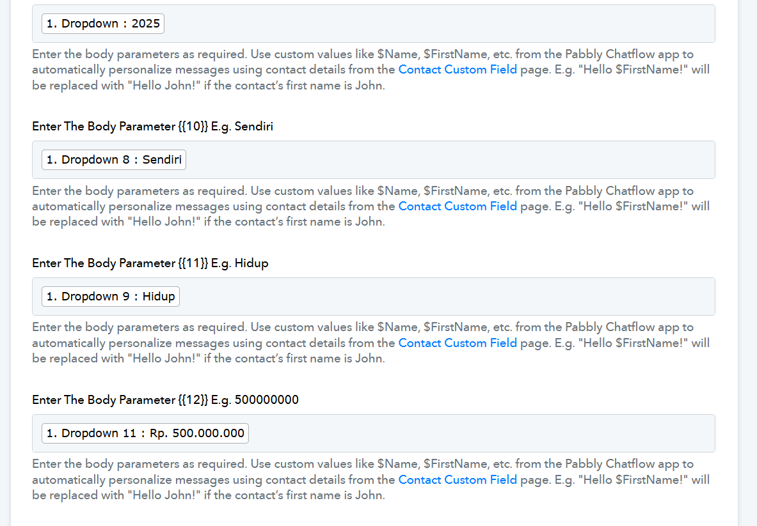The image size is (757, 526).
Task: Open Contact Custom Field link under Parameter {{10}}
Action: click(458, 206)
